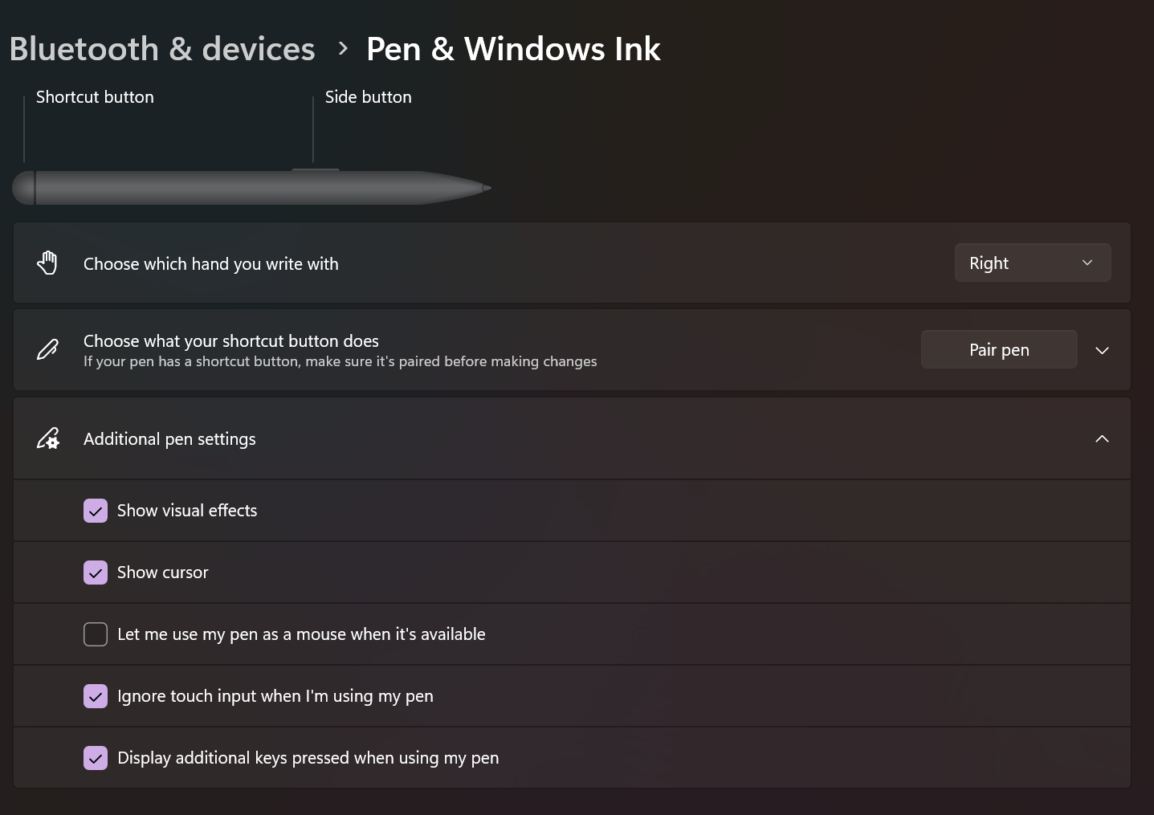The width and height of the screenshot is (1154, 815).
Task: Toggle Ignore touch input when using pen
Action: (x=96, y=696)
